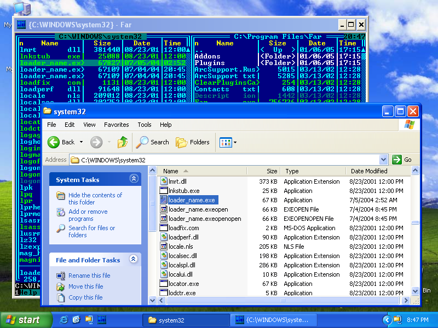The image size is (438, 328).
Task: Click the locator.exe file icon
Action: pos(164,283)
